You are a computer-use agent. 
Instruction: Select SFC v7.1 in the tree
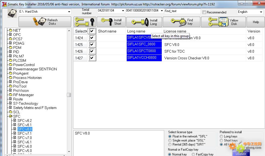point(25,133)
